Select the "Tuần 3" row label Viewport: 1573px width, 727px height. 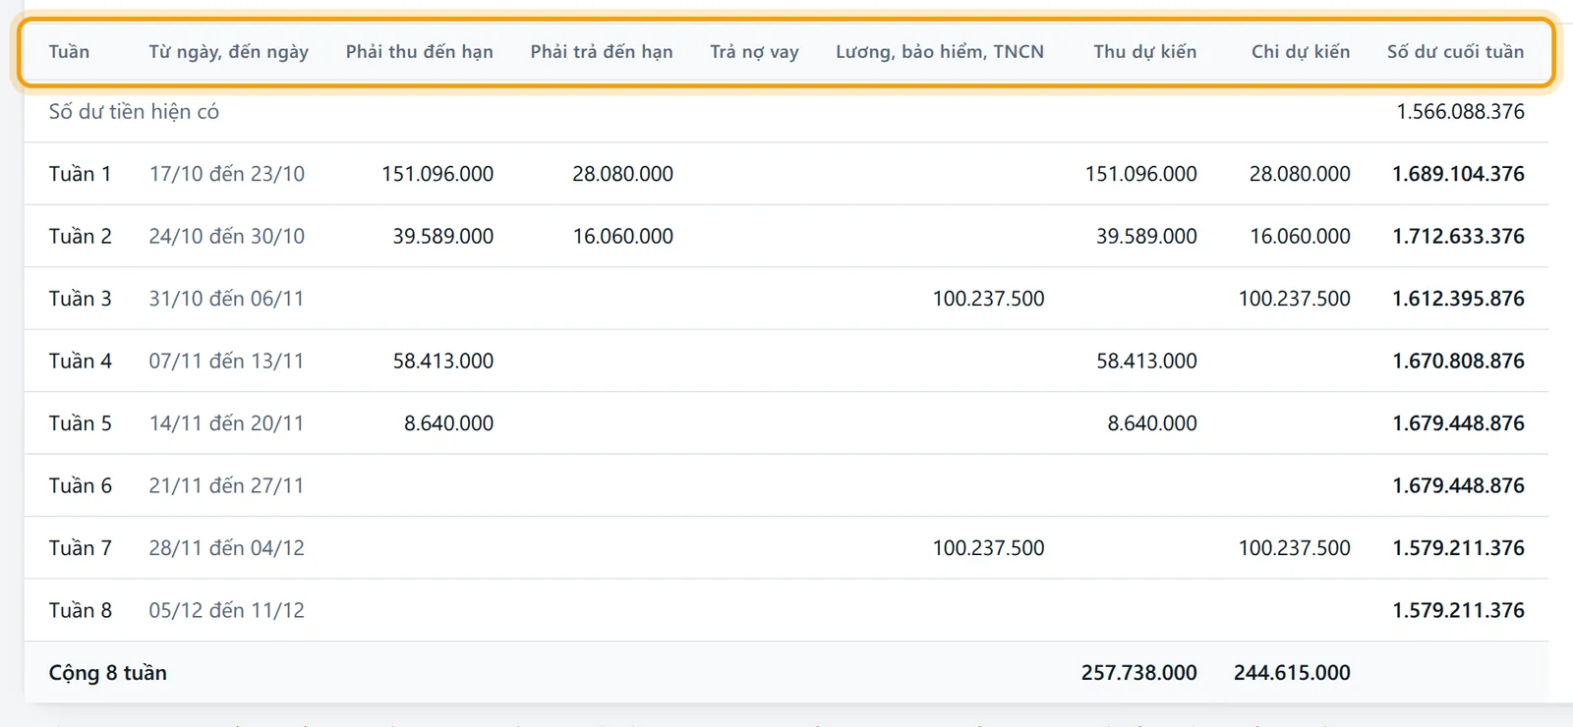click(x=81, y=299)
